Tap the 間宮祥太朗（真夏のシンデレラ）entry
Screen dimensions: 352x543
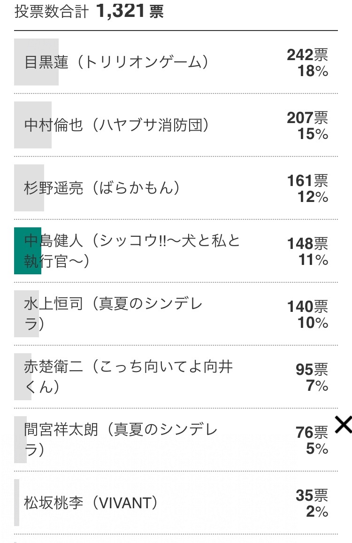[120, 440]
